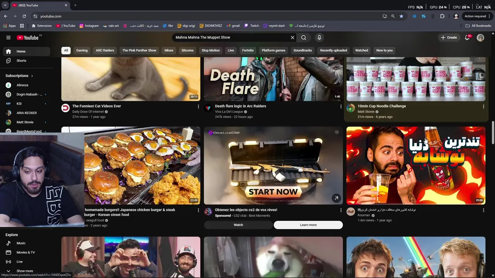495x278 pixels.
Task: Open the Apps bookmark shortcut
Action: [x=9, y=26]
